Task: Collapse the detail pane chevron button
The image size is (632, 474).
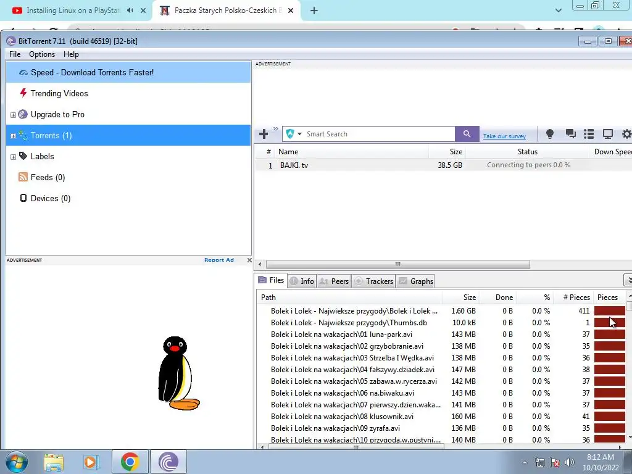Action: tap(628, 280)
